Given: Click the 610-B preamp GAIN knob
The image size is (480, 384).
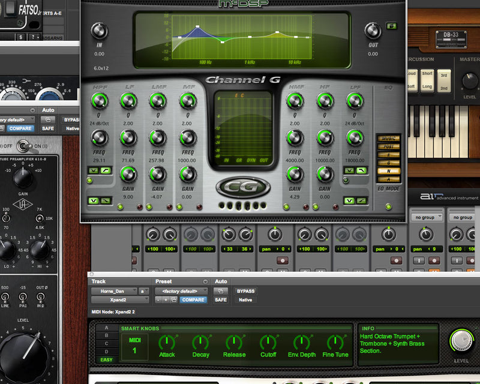Looking at the screenshot, I should pos(23,176).
